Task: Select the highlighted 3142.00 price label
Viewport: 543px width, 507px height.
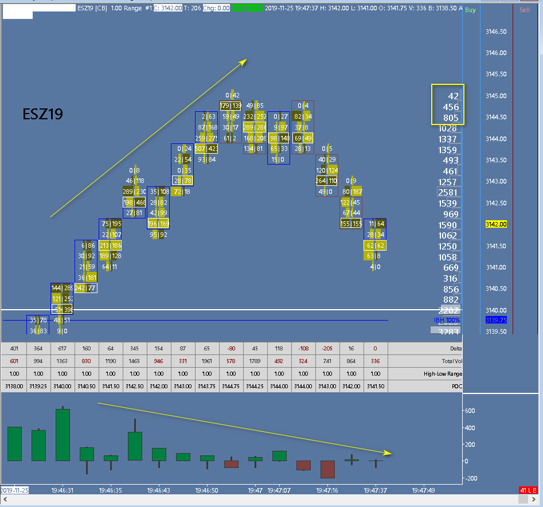Action: click(496, 224)
